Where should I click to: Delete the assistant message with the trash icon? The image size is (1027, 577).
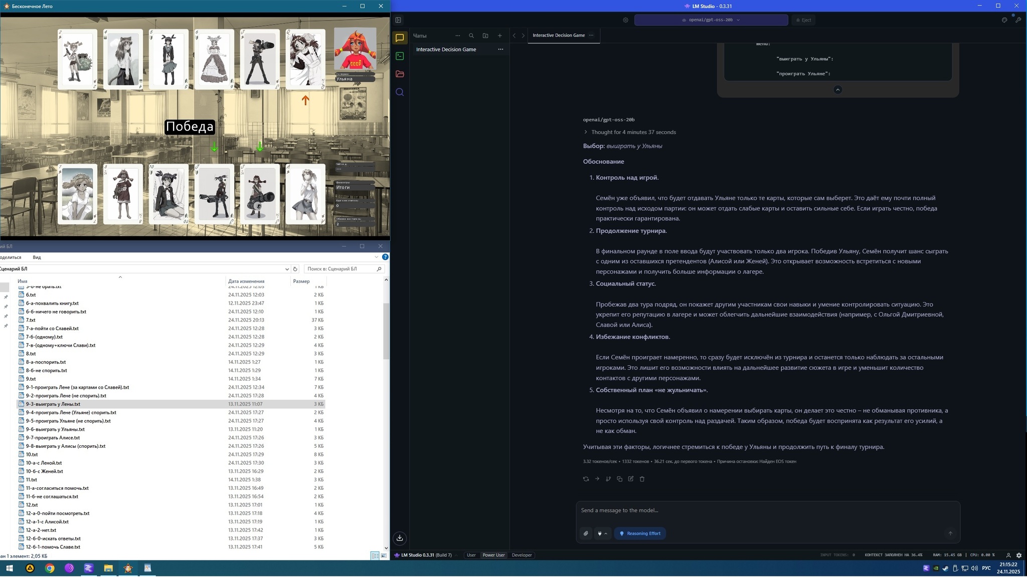[x=642, y=479]
